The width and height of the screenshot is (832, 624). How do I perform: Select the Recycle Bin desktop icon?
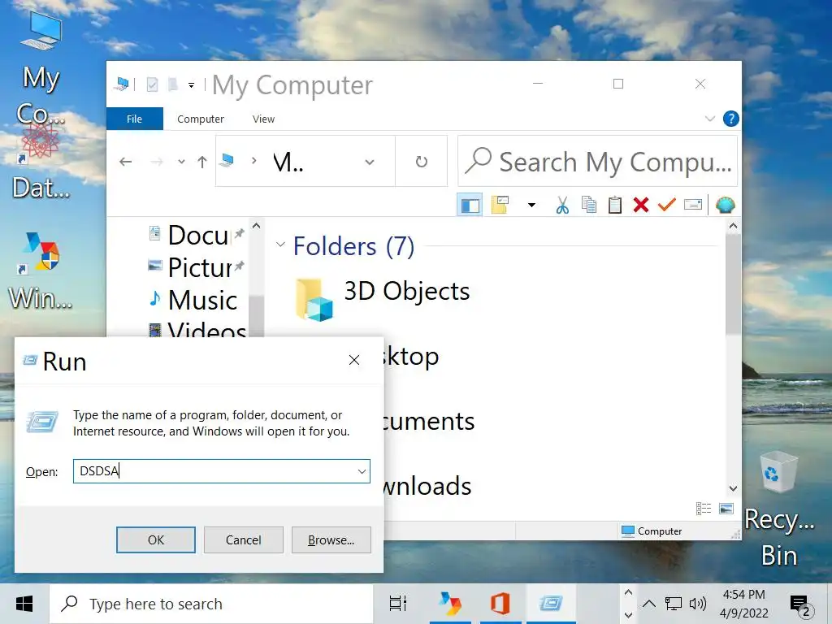click(779, 509)
